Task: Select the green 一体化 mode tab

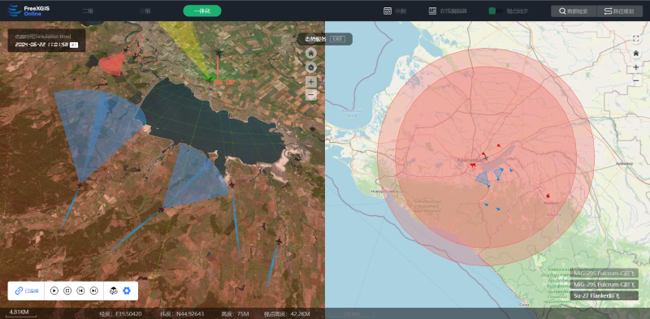Action: tap(202, 11)
